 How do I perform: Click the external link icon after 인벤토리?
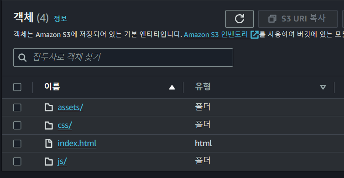coord(255,34)
